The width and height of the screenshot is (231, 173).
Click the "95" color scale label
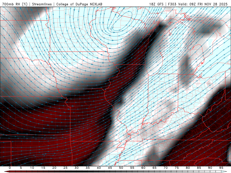tap(221, 168)
